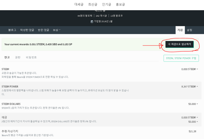This screenshot has height=139, width=204.
Task: Open the 최신글 newest posts tab
Action: coord(93,4)
